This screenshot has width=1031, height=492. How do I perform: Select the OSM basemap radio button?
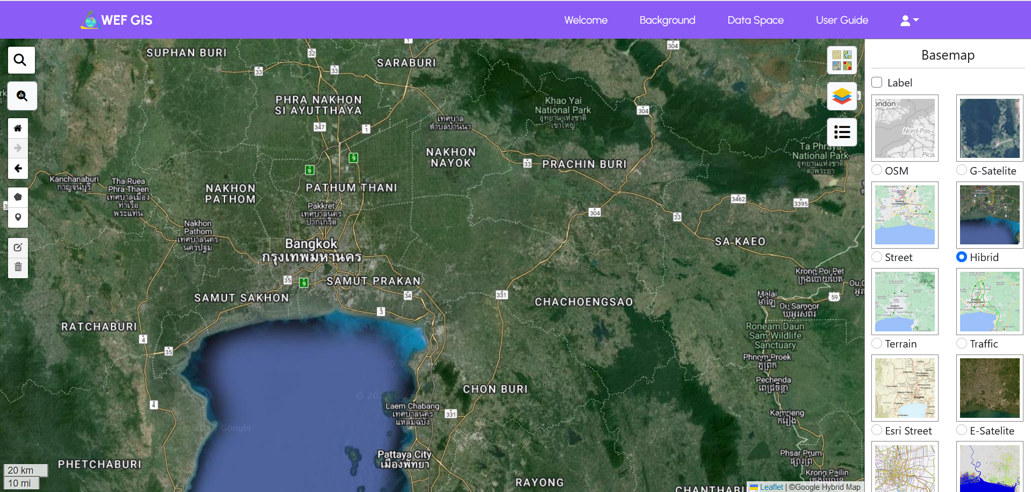click(x=877, y=170)
